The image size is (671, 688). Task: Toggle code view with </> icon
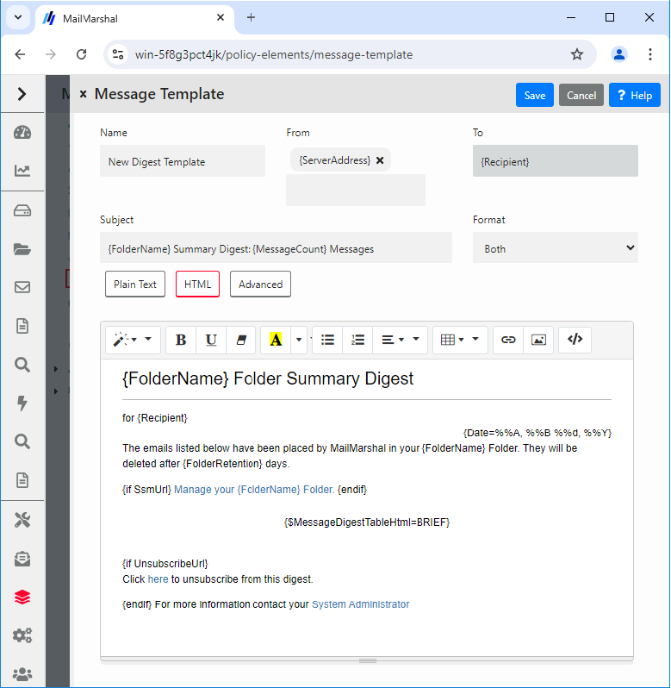coord(575,340)
